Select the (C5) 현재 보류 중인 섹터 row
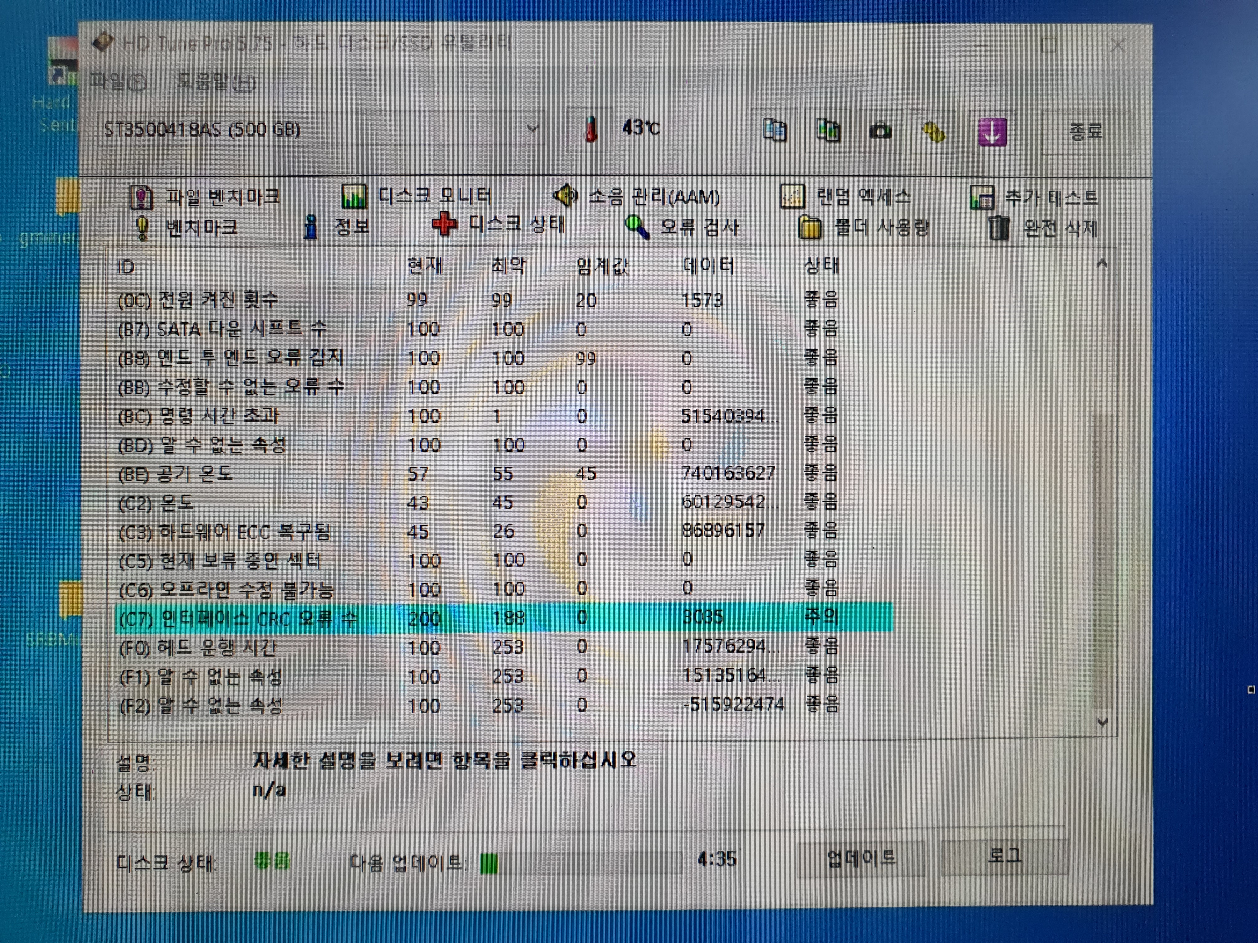This screenshot has height=943, width=1258. coord(503,560)
